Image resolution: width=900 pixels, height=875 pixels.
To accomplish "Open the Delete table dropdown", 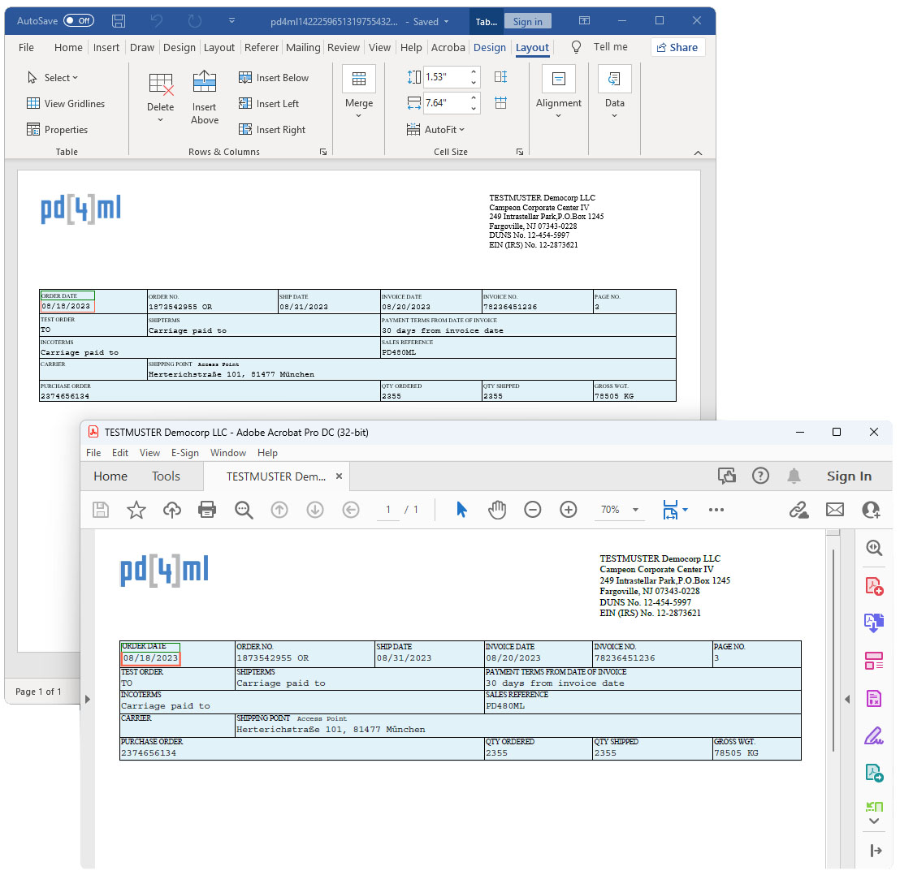I will (160, 99).
